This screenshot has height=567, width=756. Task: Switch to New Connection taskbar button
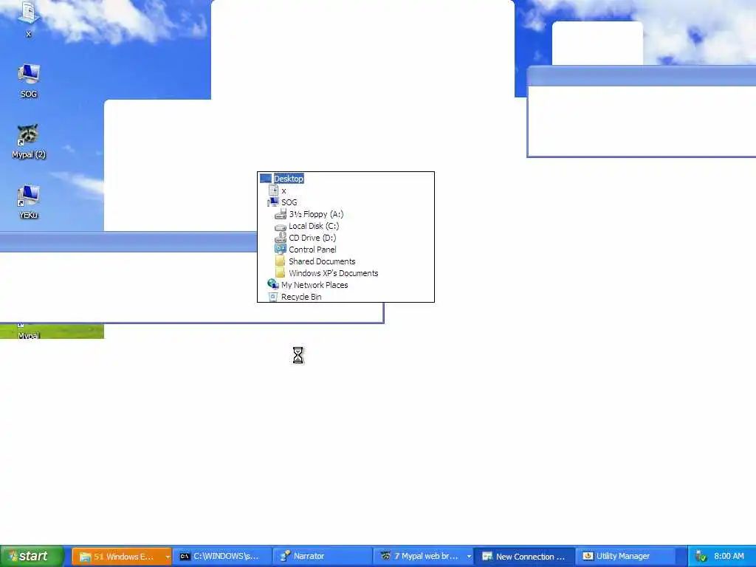(524, 557)
